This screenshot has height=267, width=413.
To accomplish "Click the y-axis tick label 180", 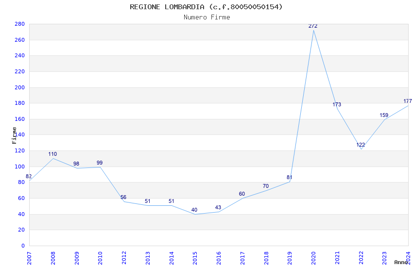I will point(20,103).
